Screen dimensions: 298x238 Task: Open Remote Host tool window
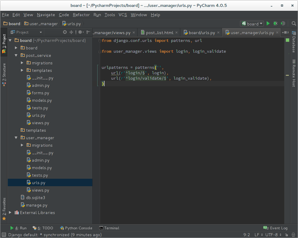pos(294,73)
